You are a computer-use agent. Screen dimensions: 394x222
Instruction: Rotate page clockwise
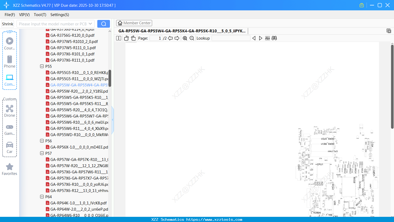pyautogui.click(x=133, y=38)
